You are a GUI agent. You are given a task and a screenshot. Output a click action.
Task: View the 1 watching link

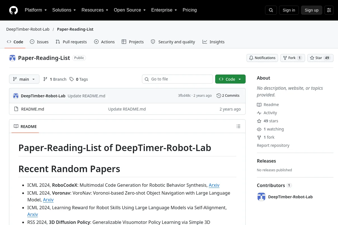pos(270,129)
